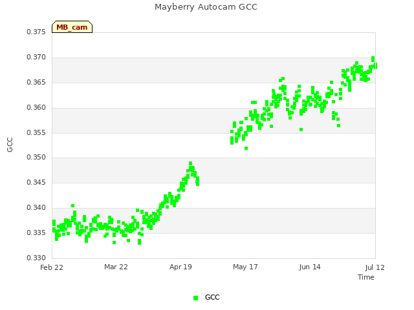Click the Jun 14 x-axis date label
414x310 pixels.
pyautogui.click(x=310, y=267)
